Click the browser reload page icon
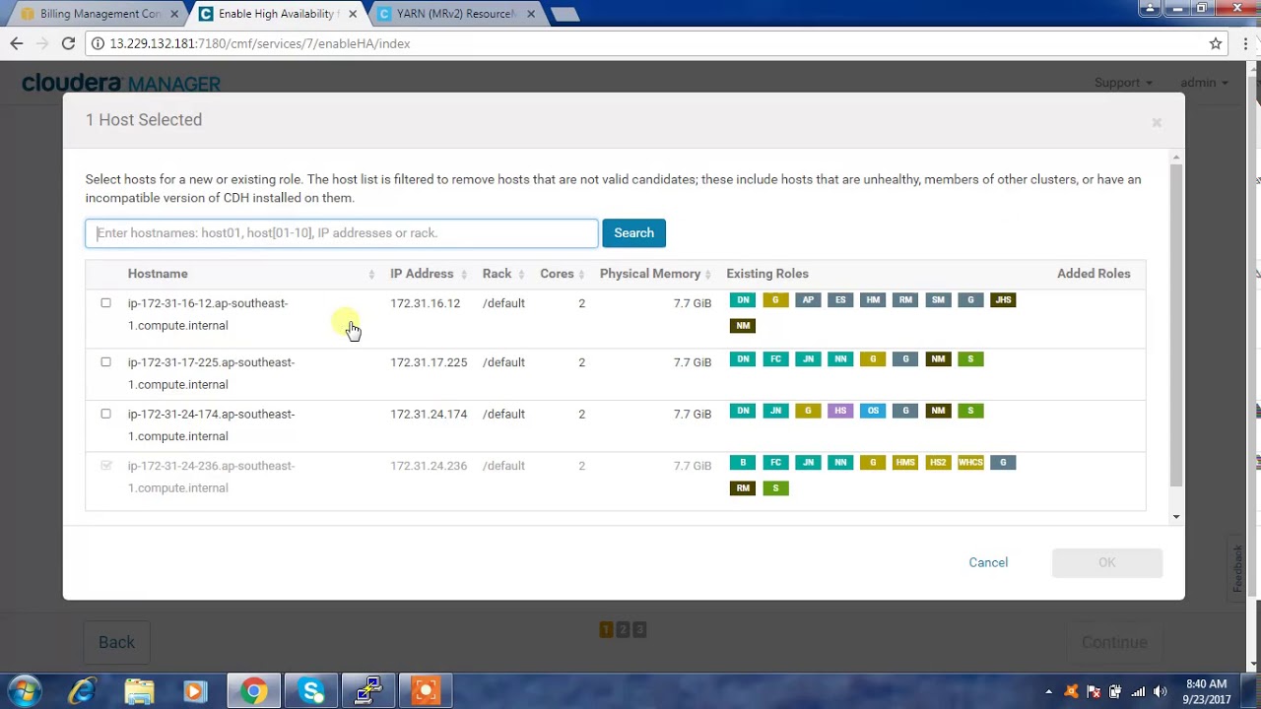Viewport: 1261px width, 709px height. pyautogui.click(x=68, y=43)
